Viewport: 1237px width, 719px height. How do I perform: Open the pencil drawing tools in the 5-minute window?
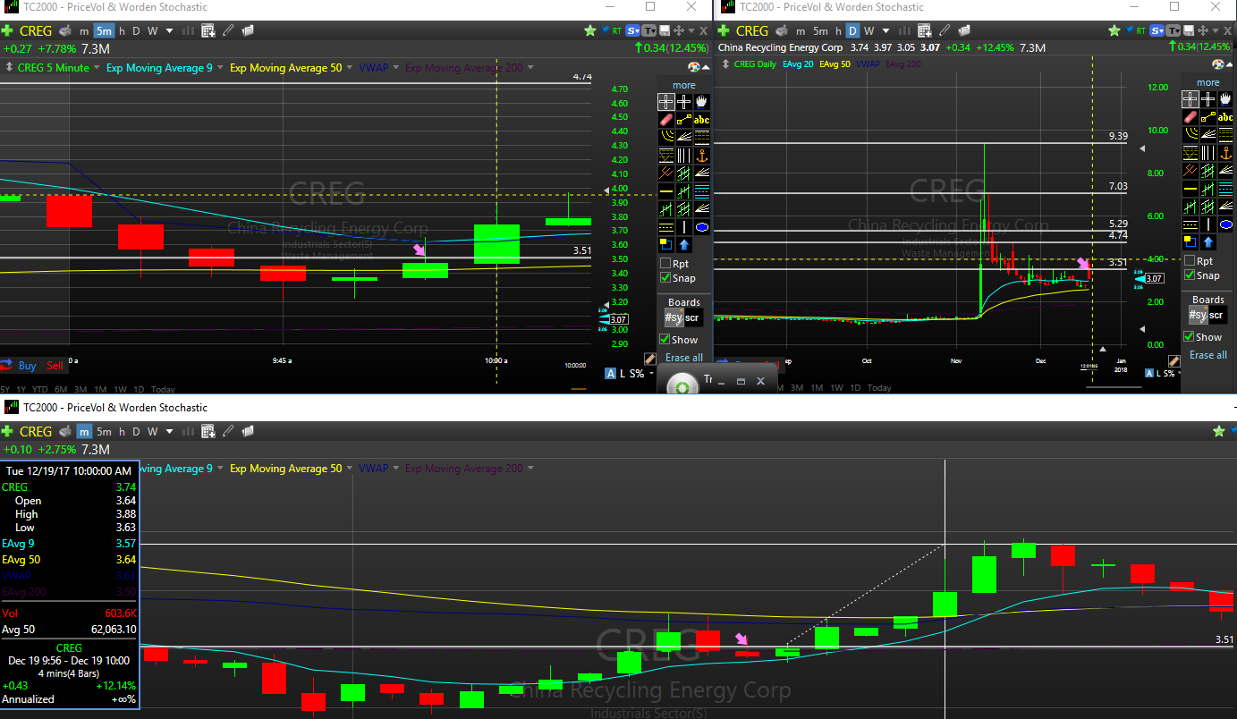228,30
